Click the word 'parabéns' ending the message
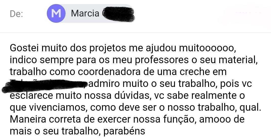This screenshot has height=138, width=271. [x=124, y=131]
